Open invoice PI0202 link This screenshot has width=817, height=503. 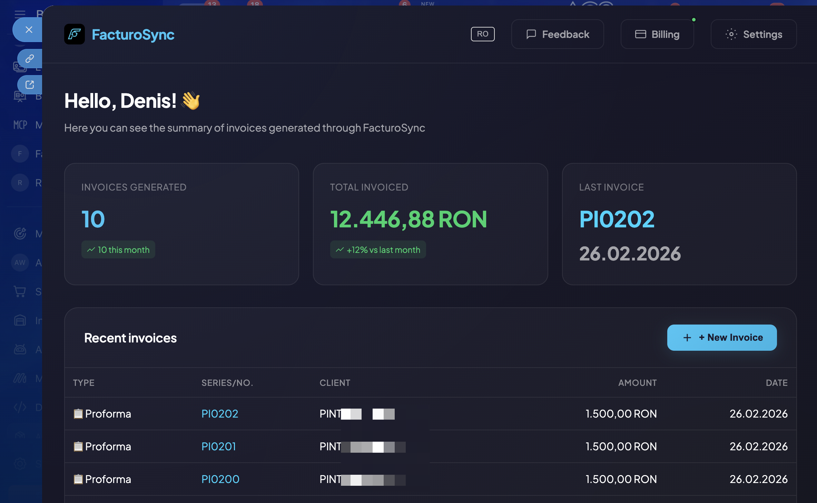(220, 414)
